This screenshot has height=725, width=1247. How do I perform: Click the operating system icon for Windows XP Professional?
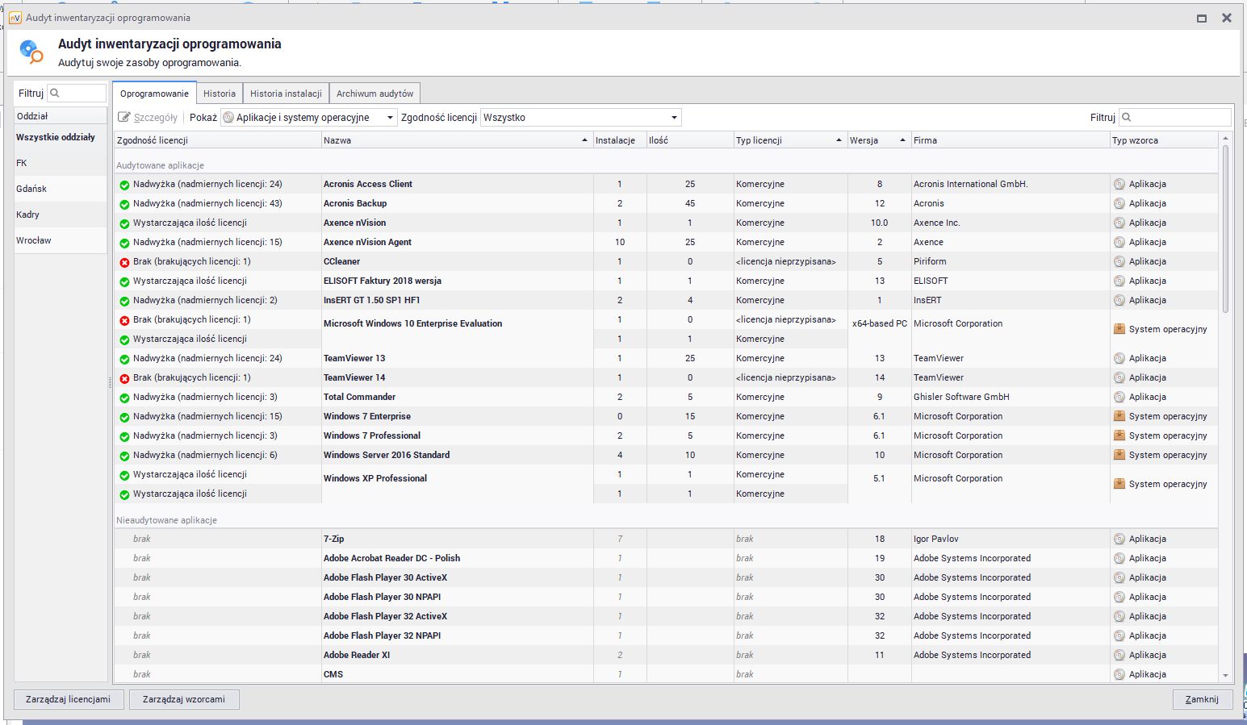click(x=1119, y=484)
